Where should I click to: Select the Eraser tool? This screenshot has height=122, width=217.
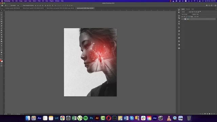point(1,35)
